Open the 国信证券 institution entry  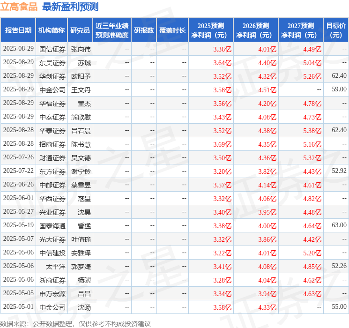tap(52, 49)
